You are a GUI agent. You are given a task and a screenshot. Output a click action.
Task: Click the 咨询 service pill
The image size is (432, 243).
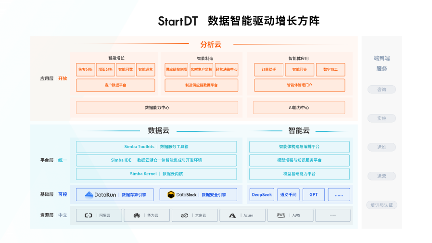tap(381, 90)
